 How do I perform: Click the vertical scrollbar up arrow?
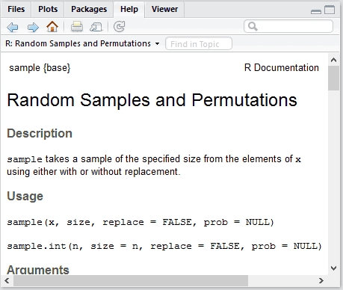[333, 60]
